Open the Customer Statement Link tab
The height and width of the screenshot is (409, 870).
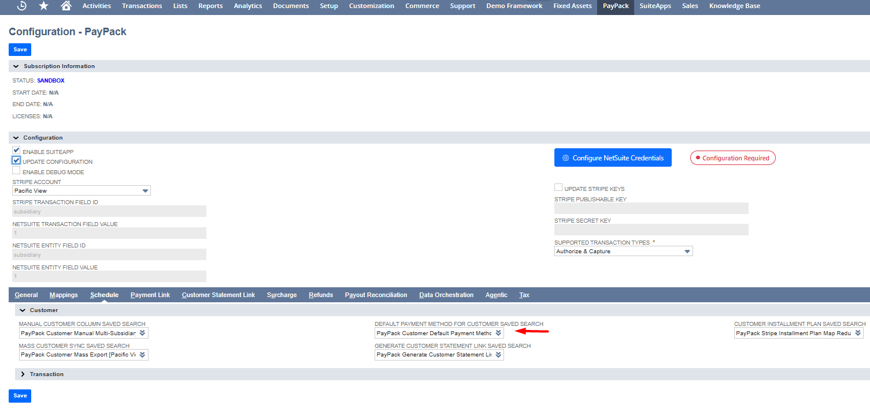(x=219, y=295)
